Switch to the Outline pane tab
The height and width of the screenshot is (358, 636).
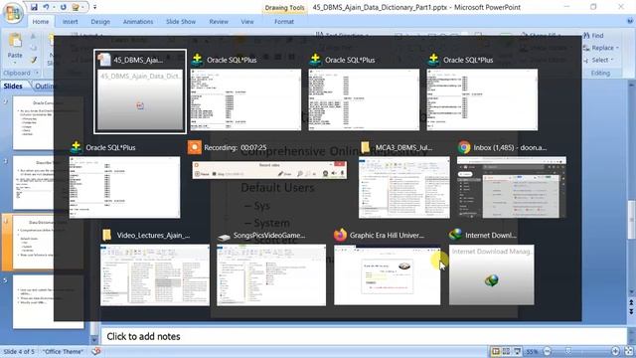pos(44,87)
